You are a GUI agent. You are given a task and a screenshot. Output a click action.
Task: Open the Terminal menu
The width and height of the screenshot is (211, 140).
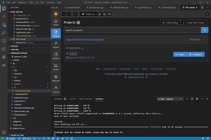coord(50,2)
